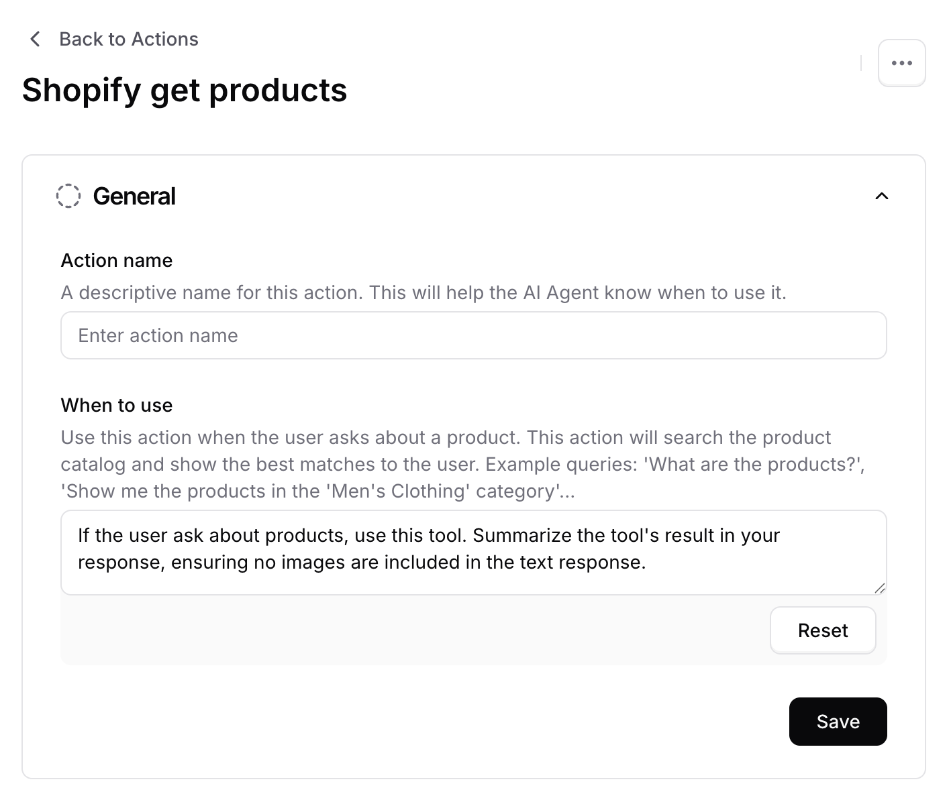Click the dashed circle General section icon
This screenshot has height=794, width=949.
(68, 196)
